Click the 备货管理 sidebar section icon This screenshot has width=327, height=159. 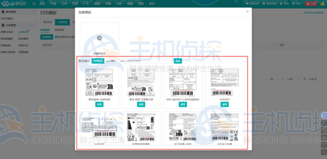point(3,12)
